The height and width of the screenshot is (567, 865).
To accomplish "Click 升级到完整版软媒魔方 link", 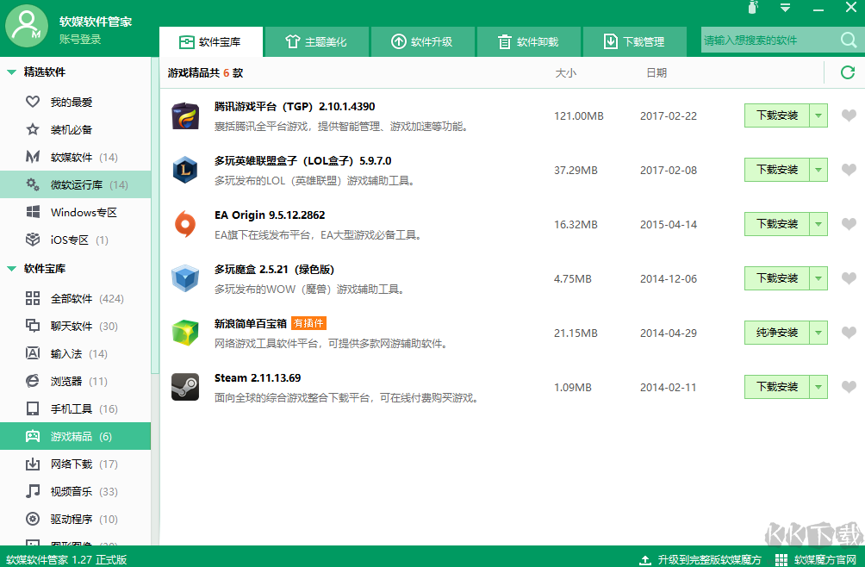I will tap(700, 560).
